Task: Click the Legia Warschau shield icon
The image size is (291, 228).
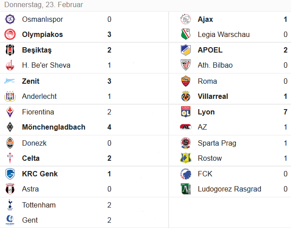Action: [x=186, y=34]
